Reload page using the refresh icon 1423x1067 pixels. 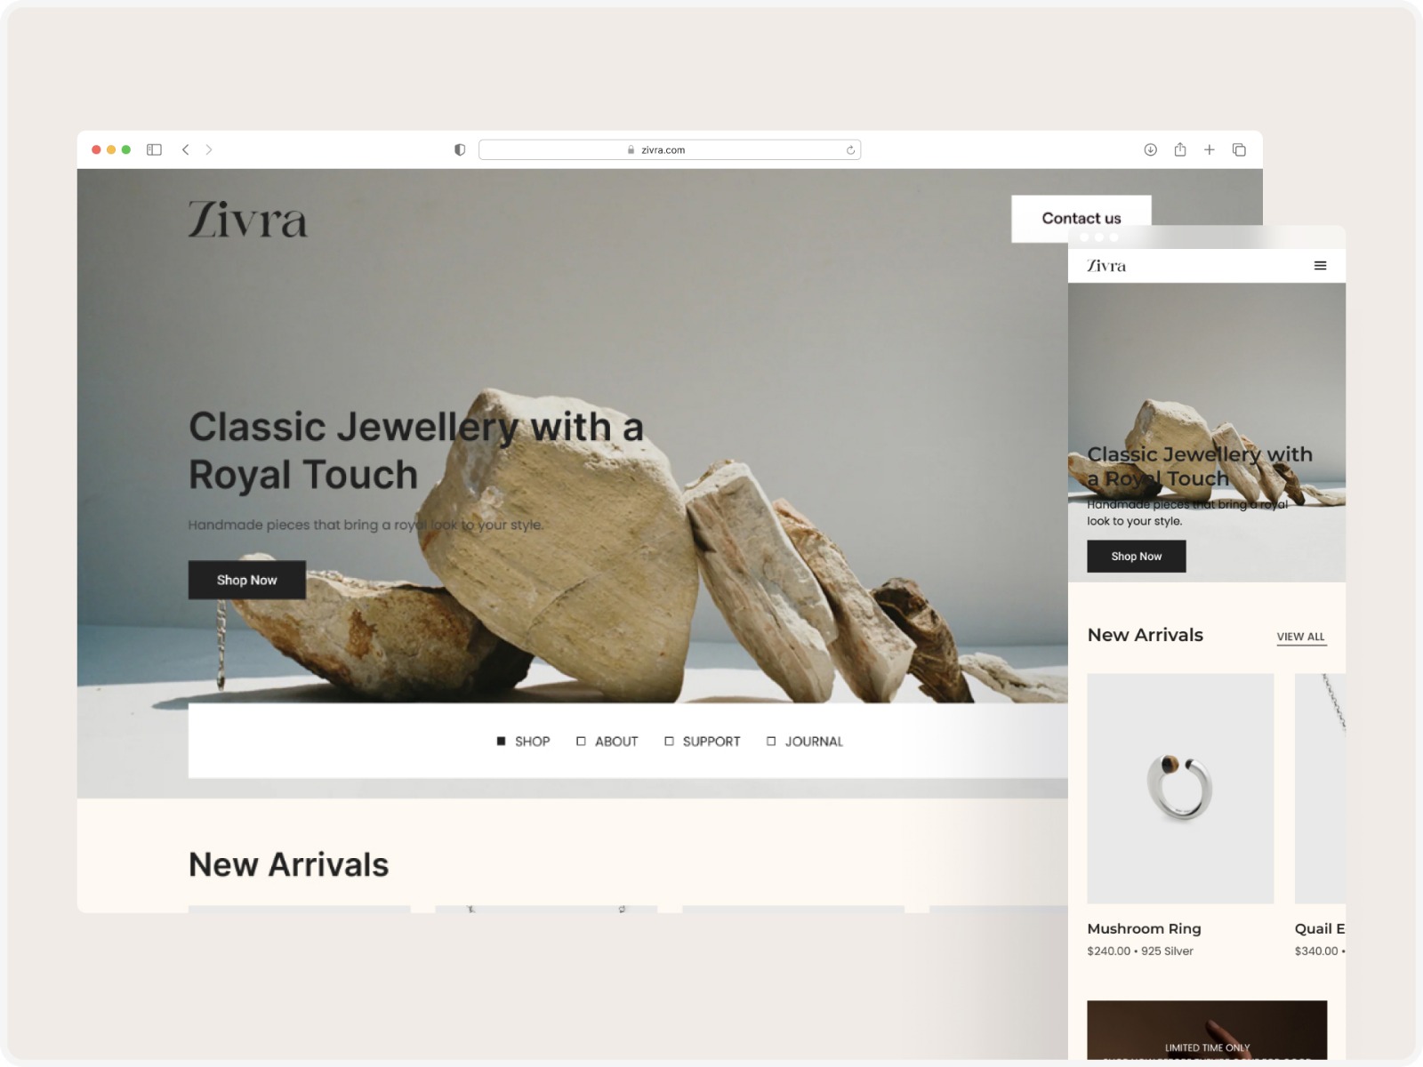click(850, 150)
